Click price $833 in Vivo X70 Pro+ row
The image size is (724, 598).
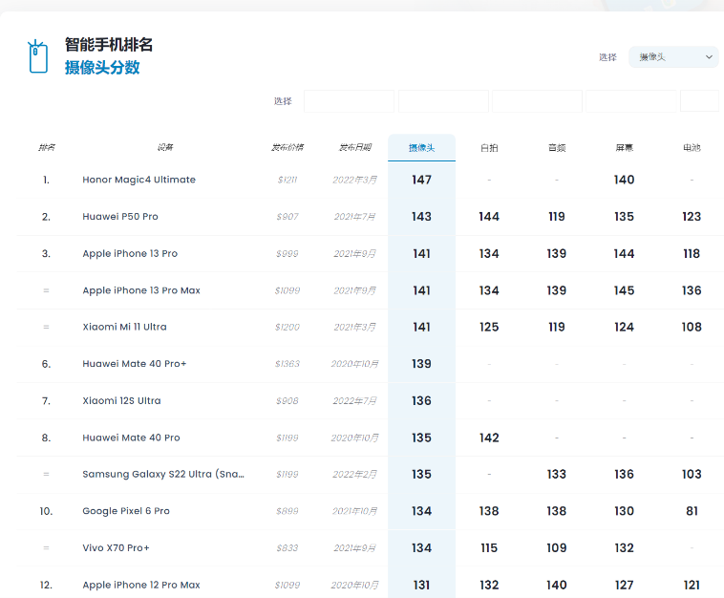[x=287, y=548]
